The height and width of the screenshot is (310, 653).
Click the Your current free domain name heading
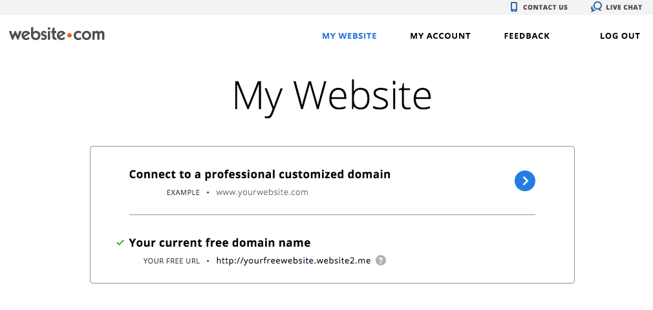[220, 243]
